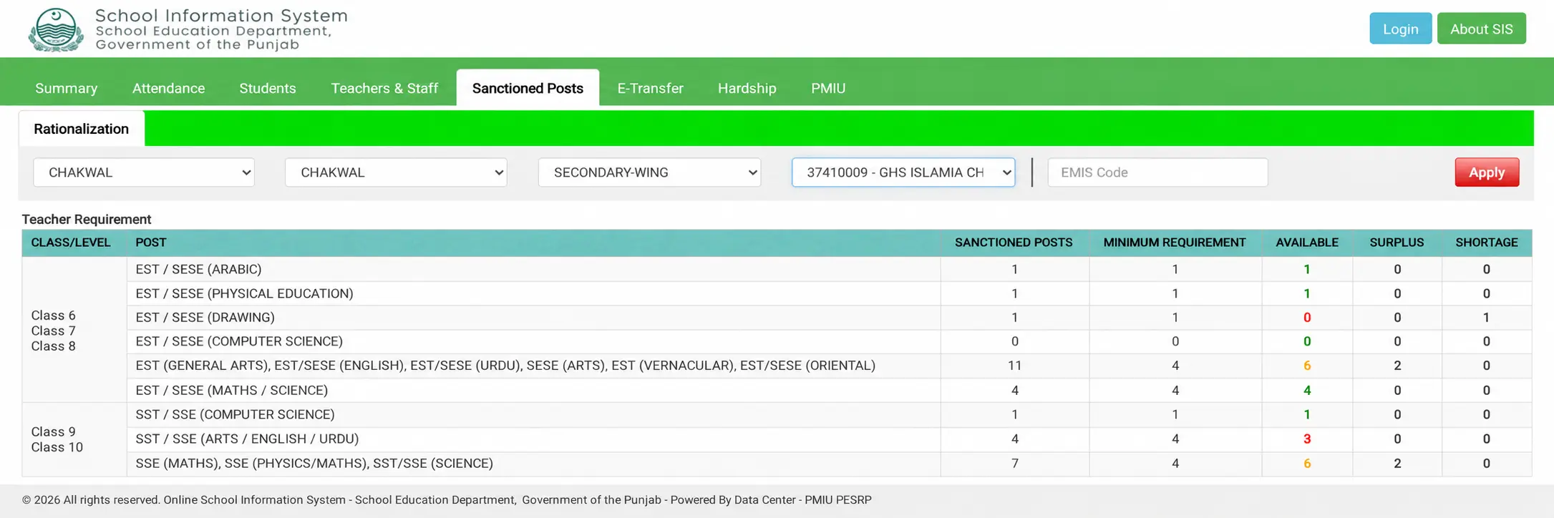This screenshot has width=1554, height=518.
Task: Open the 37410009 - GHS ISLAMIA school dropdown
Action: pos(903,172)
